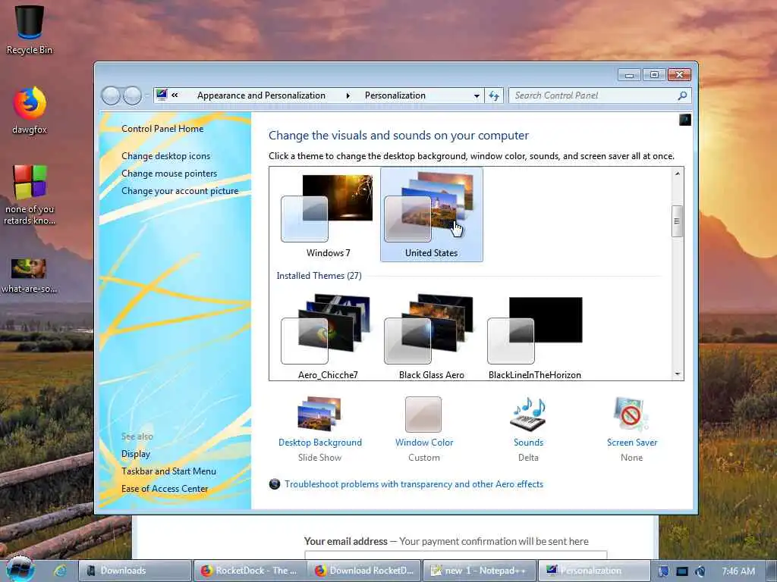The image size is (777, 582).
Task: Click the Sounds text link
Action: coord(528,443)
